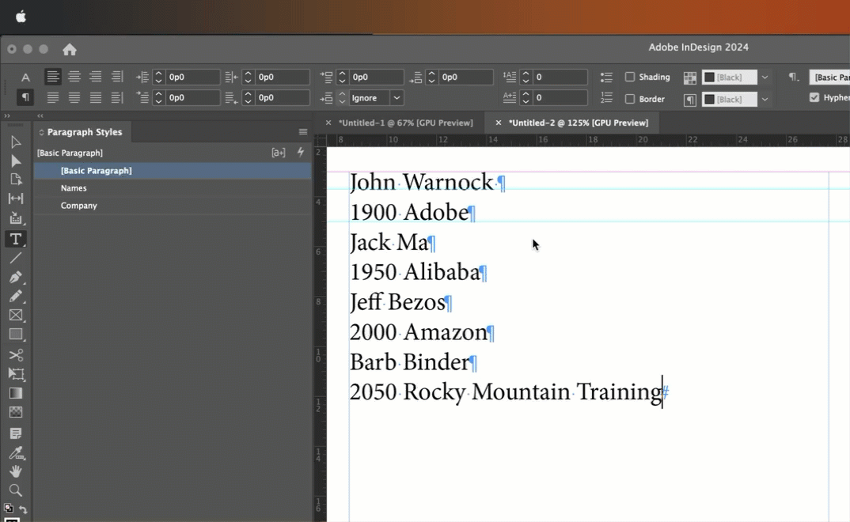
Task: Open the paragraph border options icon
Action: (689, 100)
